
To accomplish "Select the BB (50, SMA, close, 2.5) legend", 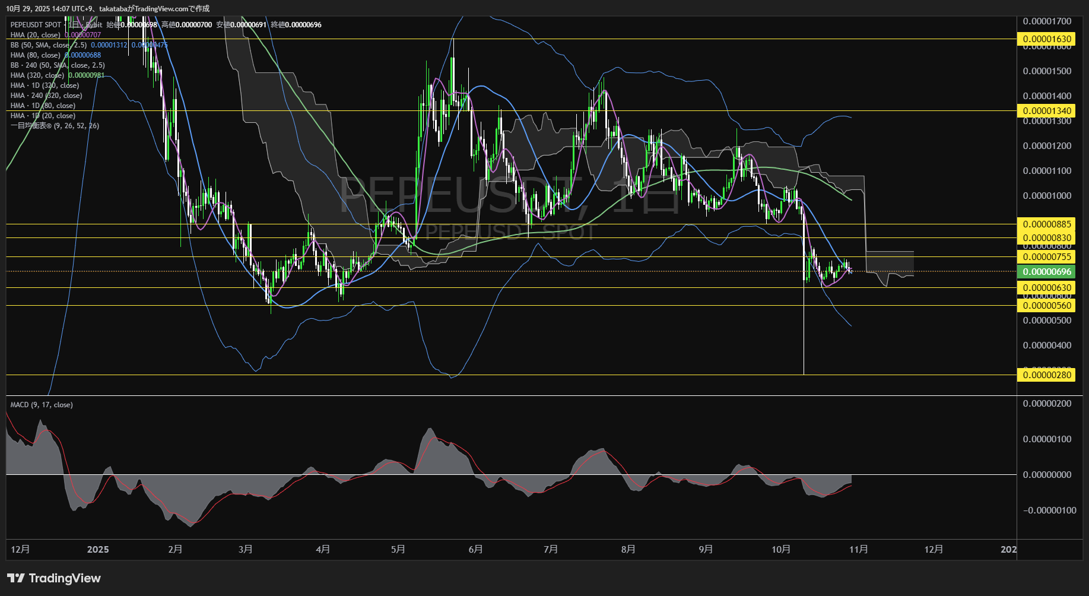I will (x=49, y=45).
